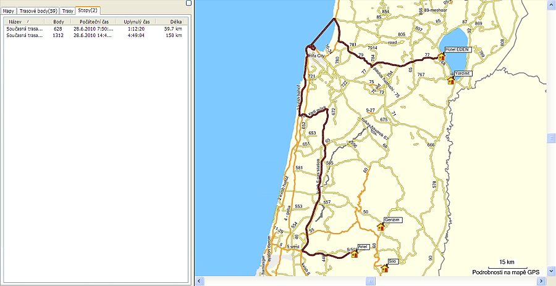The height and width of the screenshot is (286, 556).
Task: Click the Yardinit waypoint house icon
Action: pyautogui.click(x=451, y=80)
